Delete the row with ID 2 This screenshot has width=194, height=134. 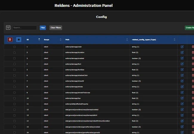point(193,52)
